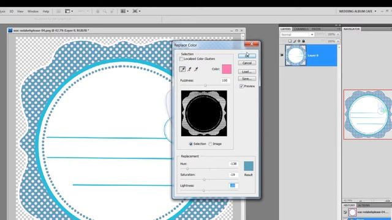Open the layer Opacity slider arrow
Screen dimensions: 392x220
(x=338, y=34)
